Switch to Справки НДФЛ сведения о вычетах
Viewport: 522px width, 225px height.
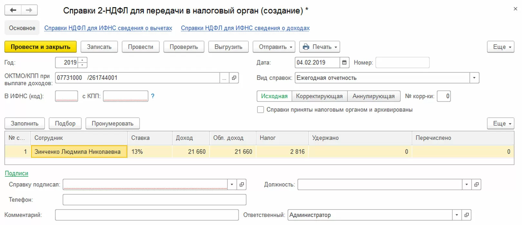click(x=108, y=28)
